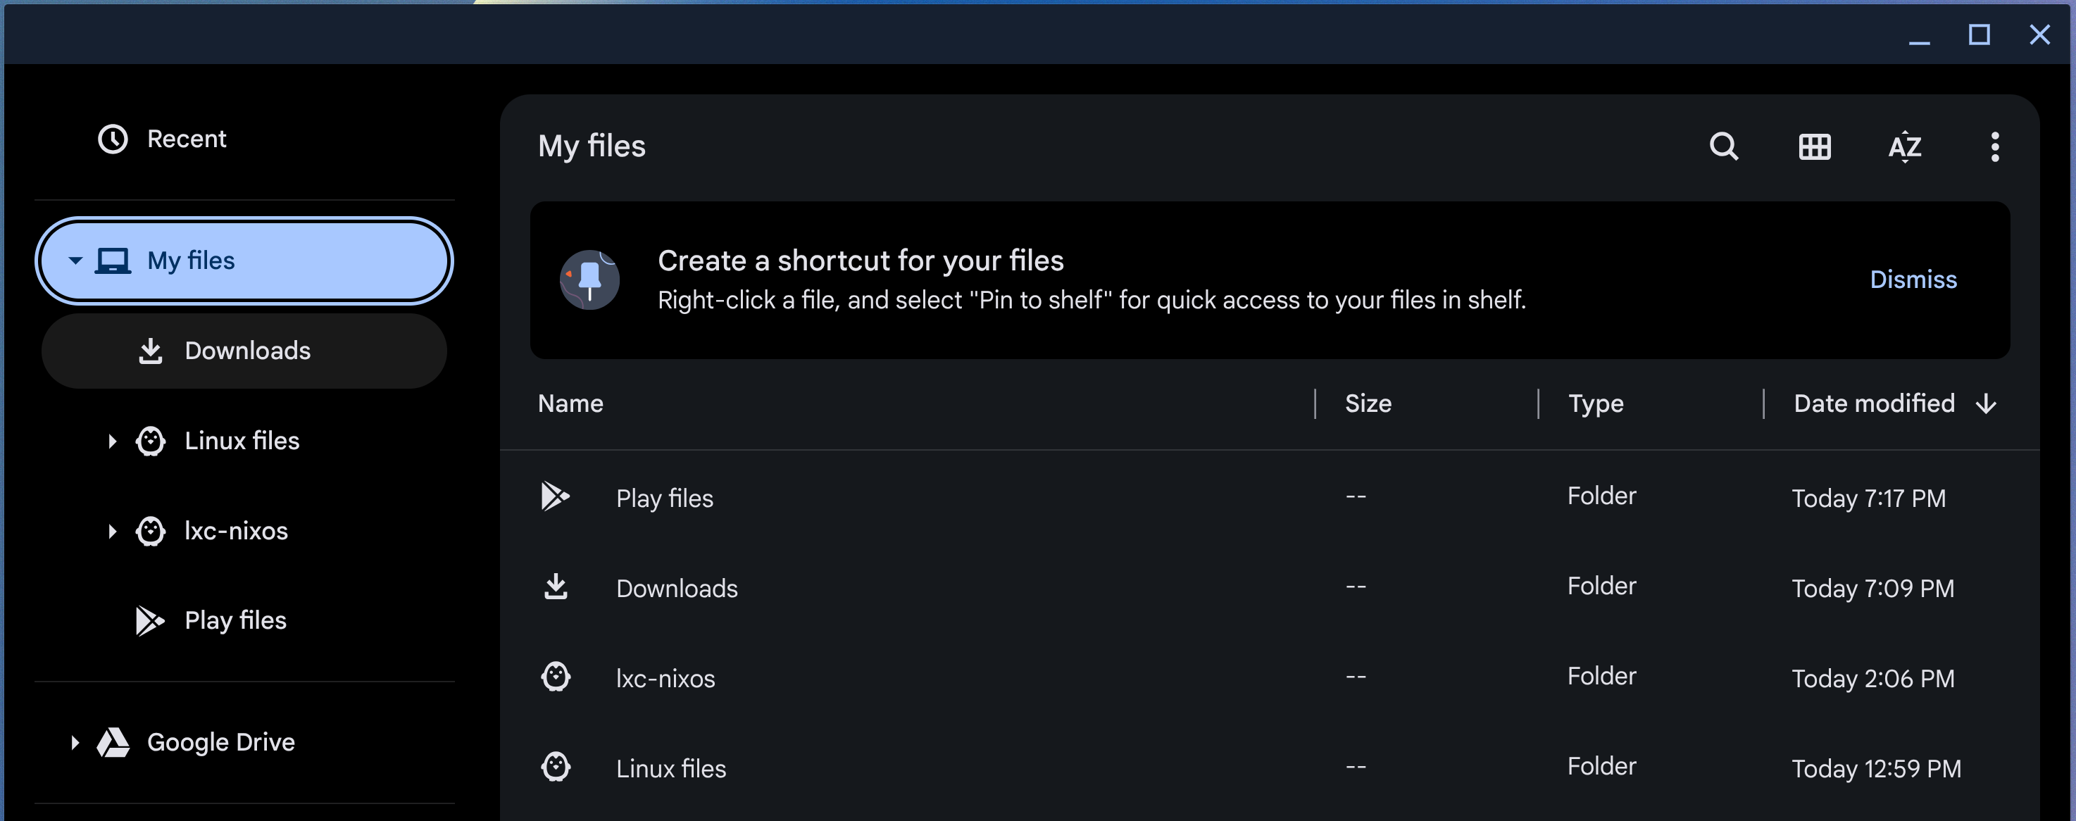This screenshot has width=2076, height=821.
Task: Click the size dashes in Linux files row
Action: 1356,767
